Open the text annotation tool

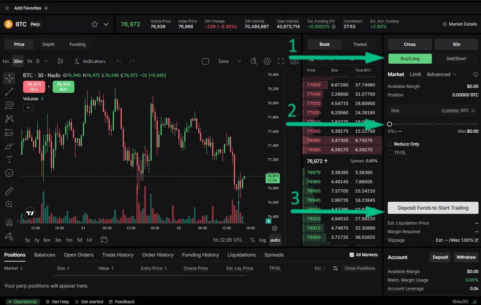(x=9, y=159)
